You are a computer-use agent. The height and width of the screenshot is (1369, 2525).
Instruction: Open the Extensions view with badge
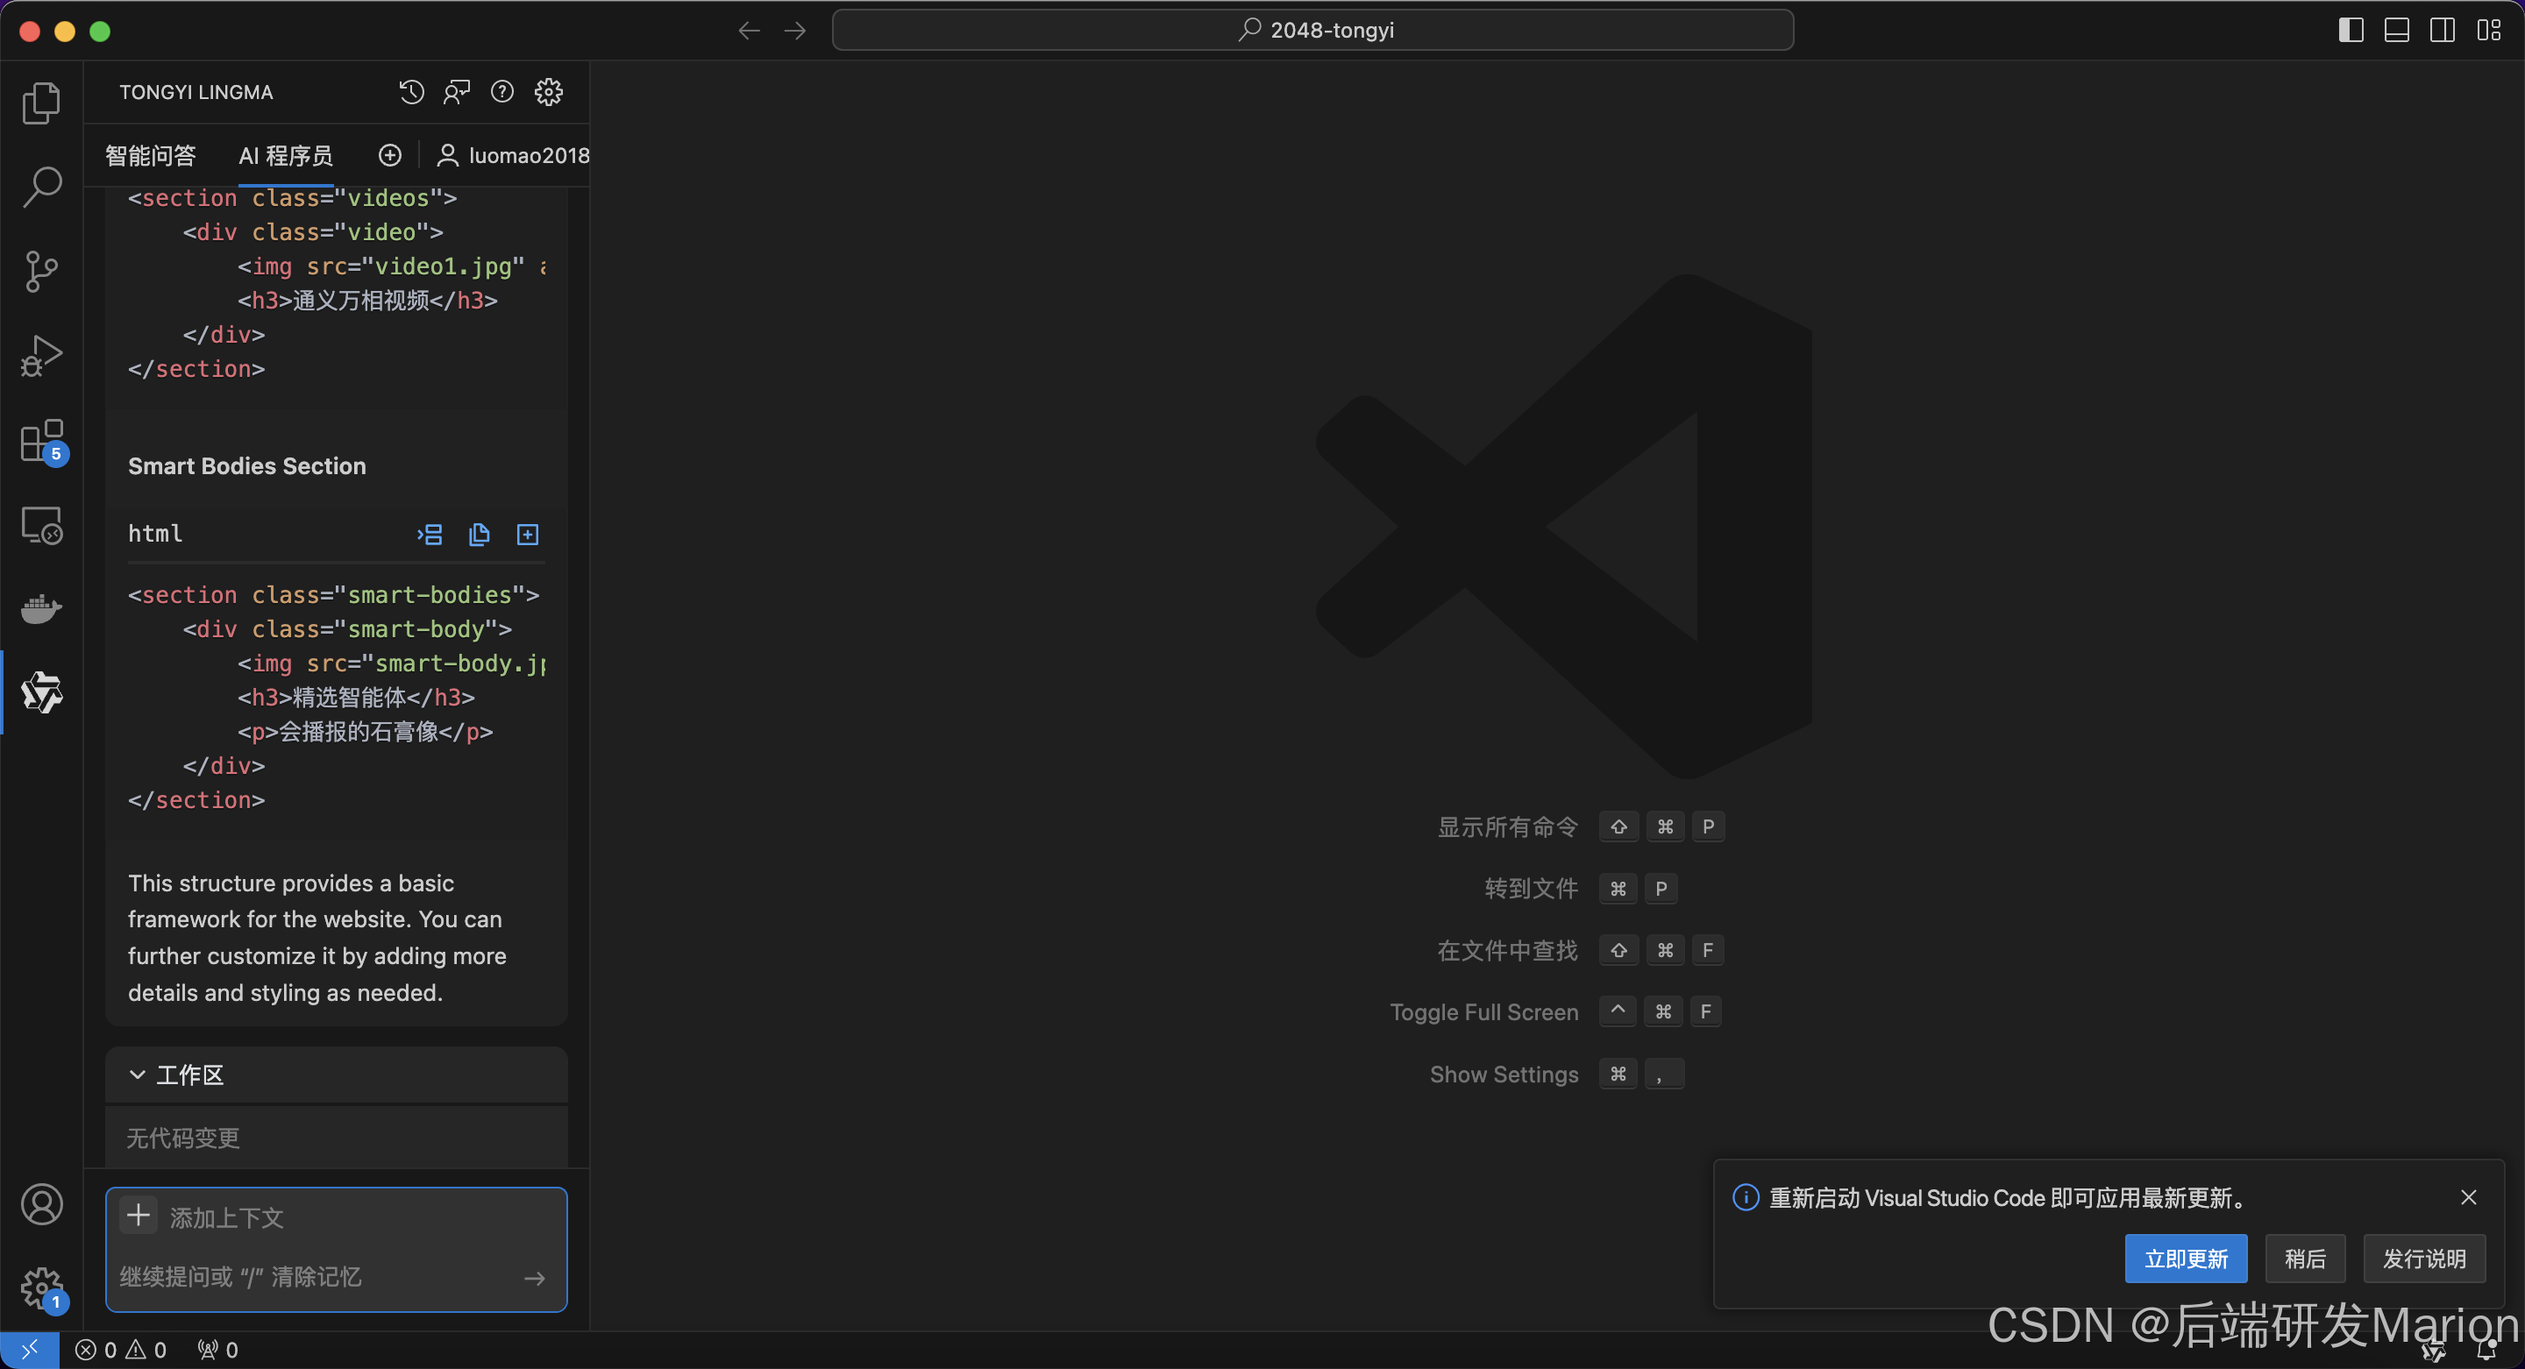pyautogui.click(x=41, y=441)
